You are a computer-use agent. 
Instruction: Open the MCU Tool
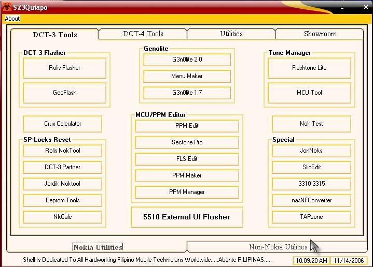pos(309,93)
